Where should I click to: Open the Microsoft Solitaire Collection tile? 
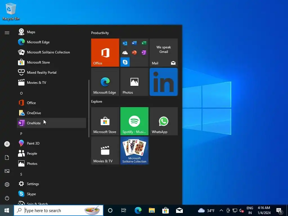point(134,150)
